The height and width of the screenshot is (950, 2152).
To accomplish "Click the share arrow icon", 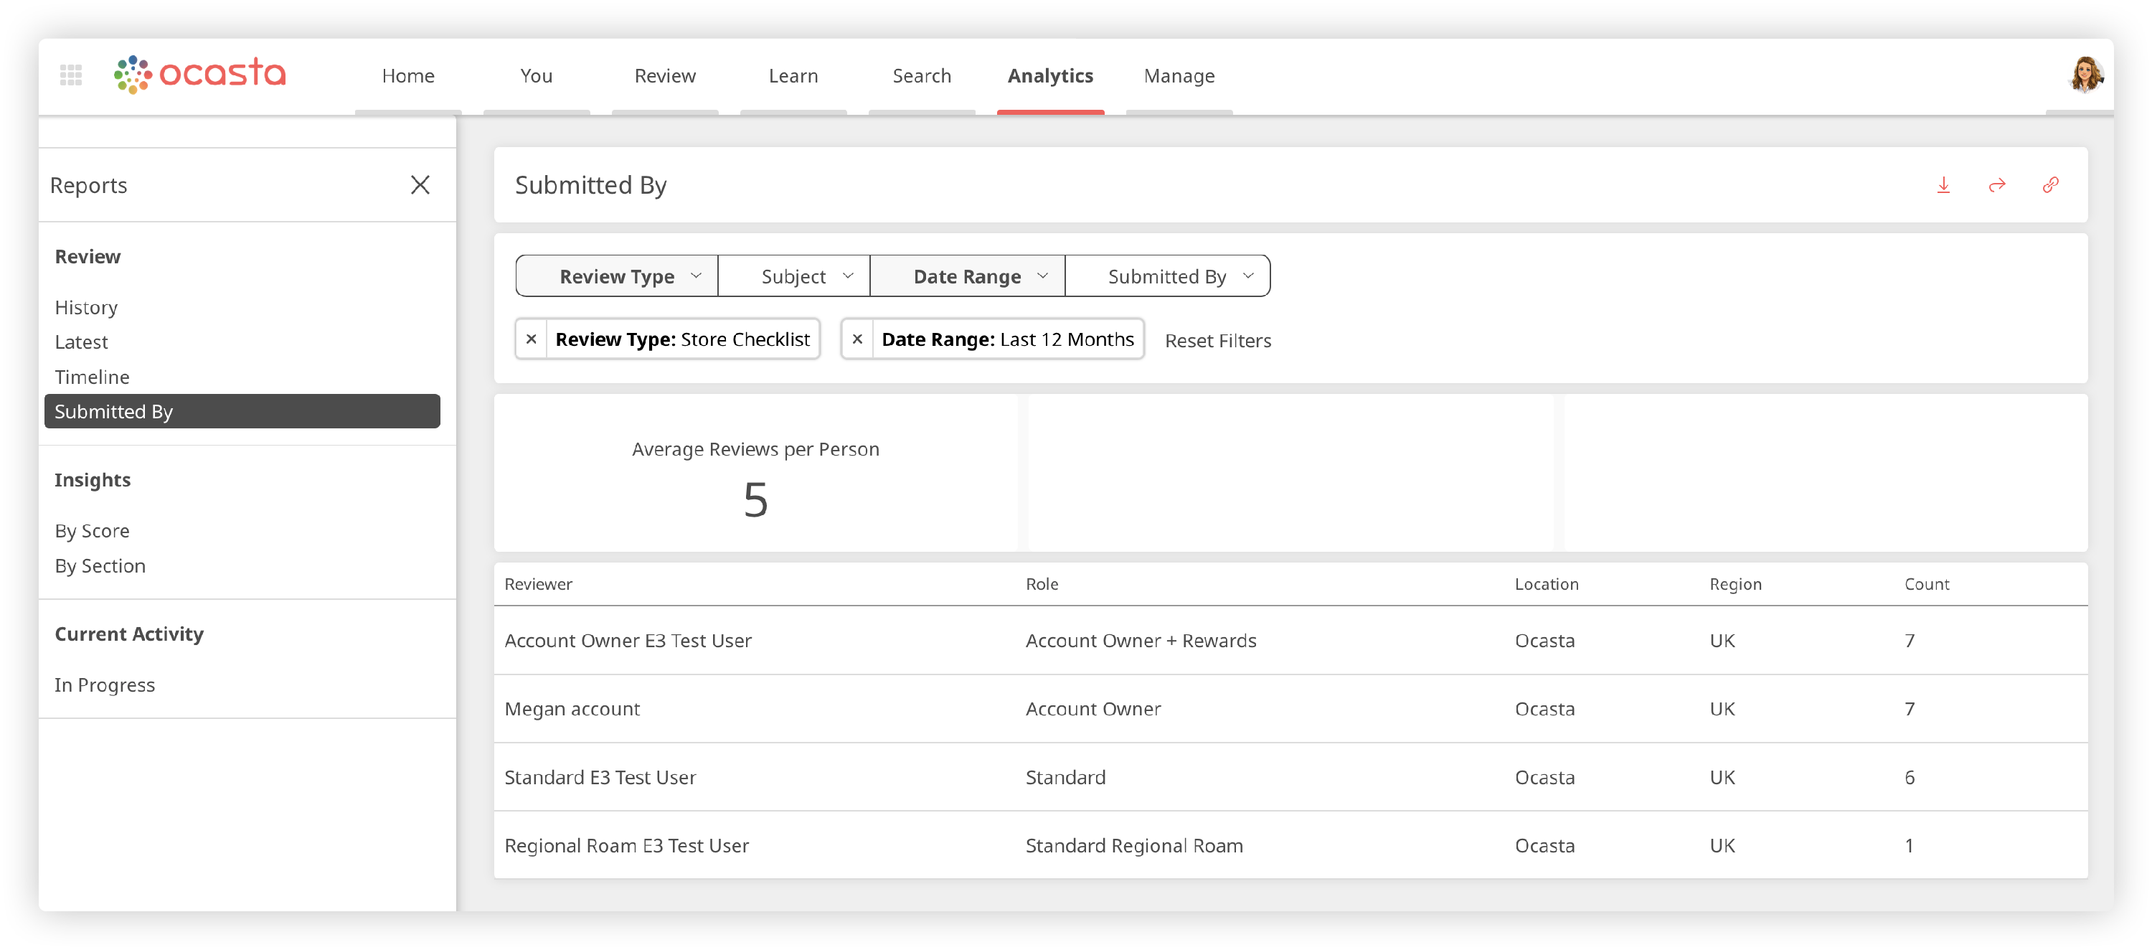I will tap(1996, 184).
